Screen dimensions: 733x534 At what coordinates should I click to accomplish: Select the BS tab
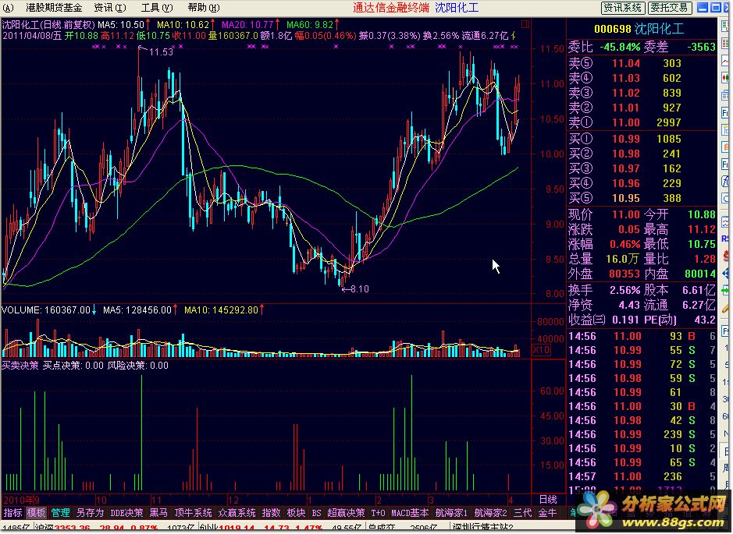click(x=316, y=513)
